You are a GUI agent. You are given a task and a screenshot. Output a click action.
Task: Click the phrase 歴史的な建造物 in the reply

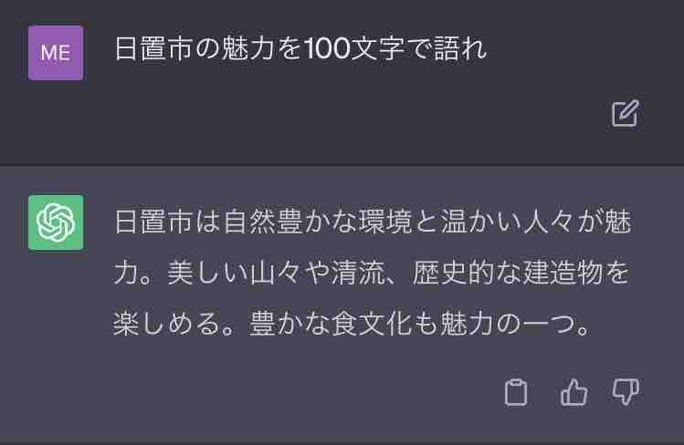[507, 273]
